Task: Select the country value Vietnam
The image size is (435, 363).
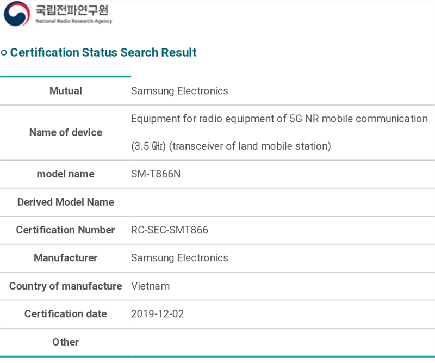Action: pos(151,286)
